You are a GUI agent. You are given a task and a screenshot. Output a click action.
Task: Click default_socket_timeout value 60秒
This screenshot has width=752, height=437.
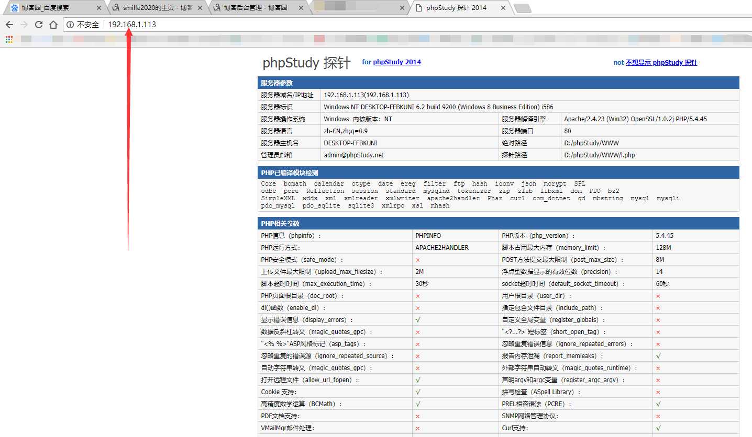point(662,284)
